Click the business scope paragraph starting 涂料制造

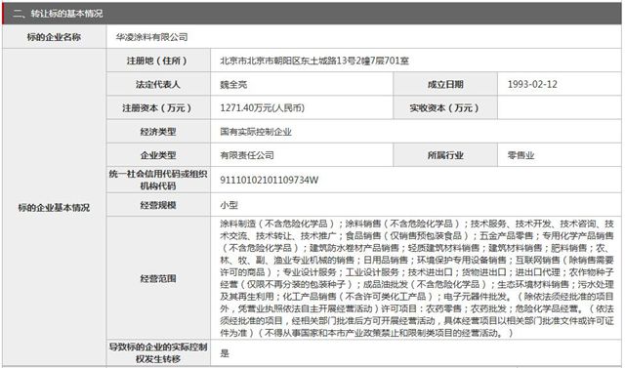(417, 278)
